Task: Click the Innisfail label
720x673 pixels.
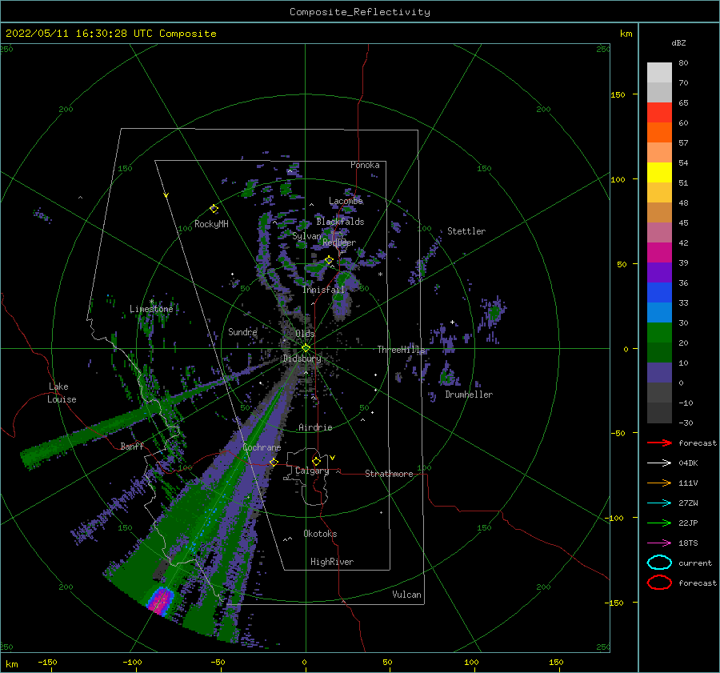Action: (x=323, y=290)
